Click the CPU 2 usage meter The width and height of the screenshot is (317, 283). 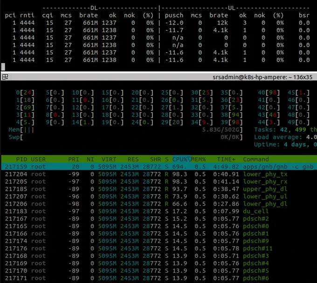point(25,107)
